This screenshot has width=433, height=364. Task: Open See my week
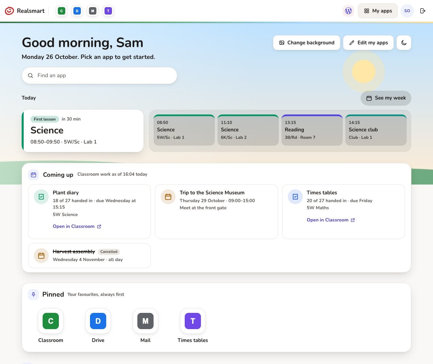tap(386, 98)
